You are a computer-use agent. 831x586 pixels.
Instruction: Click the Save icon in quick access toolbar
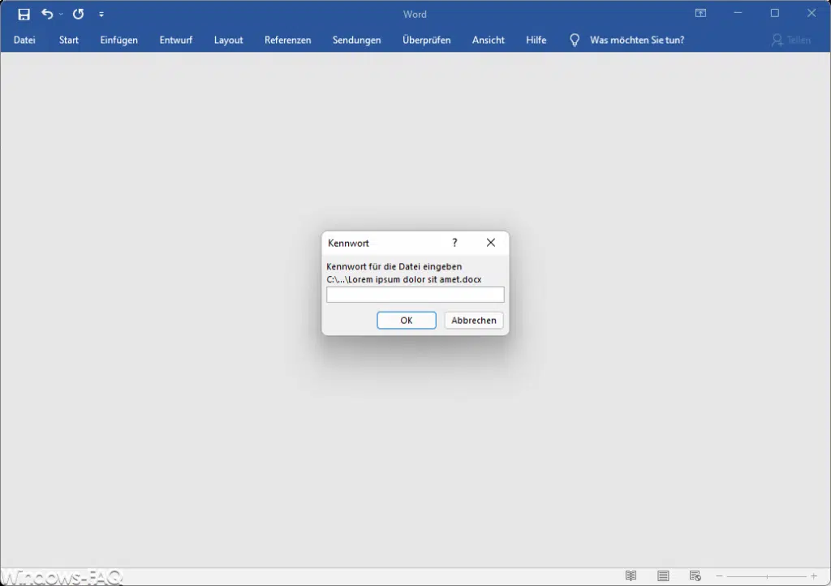[x=24, y=14]
